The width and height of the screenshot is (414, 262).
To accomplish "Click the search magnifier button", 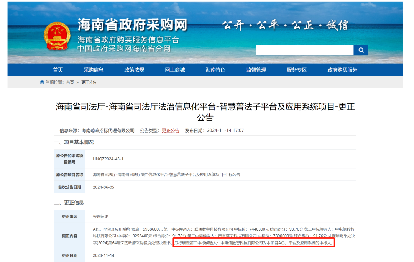I will [361, 50].
